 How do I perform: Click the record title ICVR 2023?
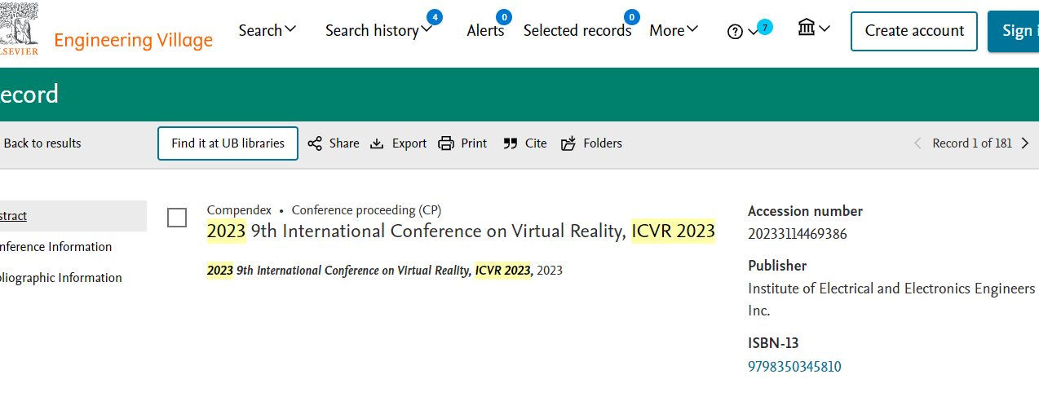coord(461,231)
